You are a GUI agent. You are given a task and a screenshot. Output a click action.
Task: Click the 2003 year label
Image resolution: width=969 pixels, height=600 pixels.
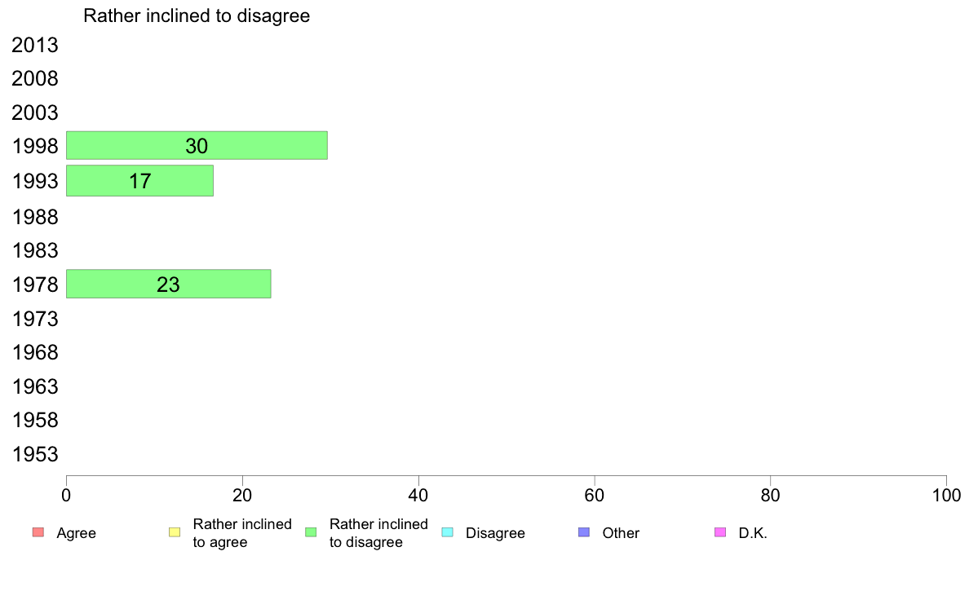pos(34,113)
